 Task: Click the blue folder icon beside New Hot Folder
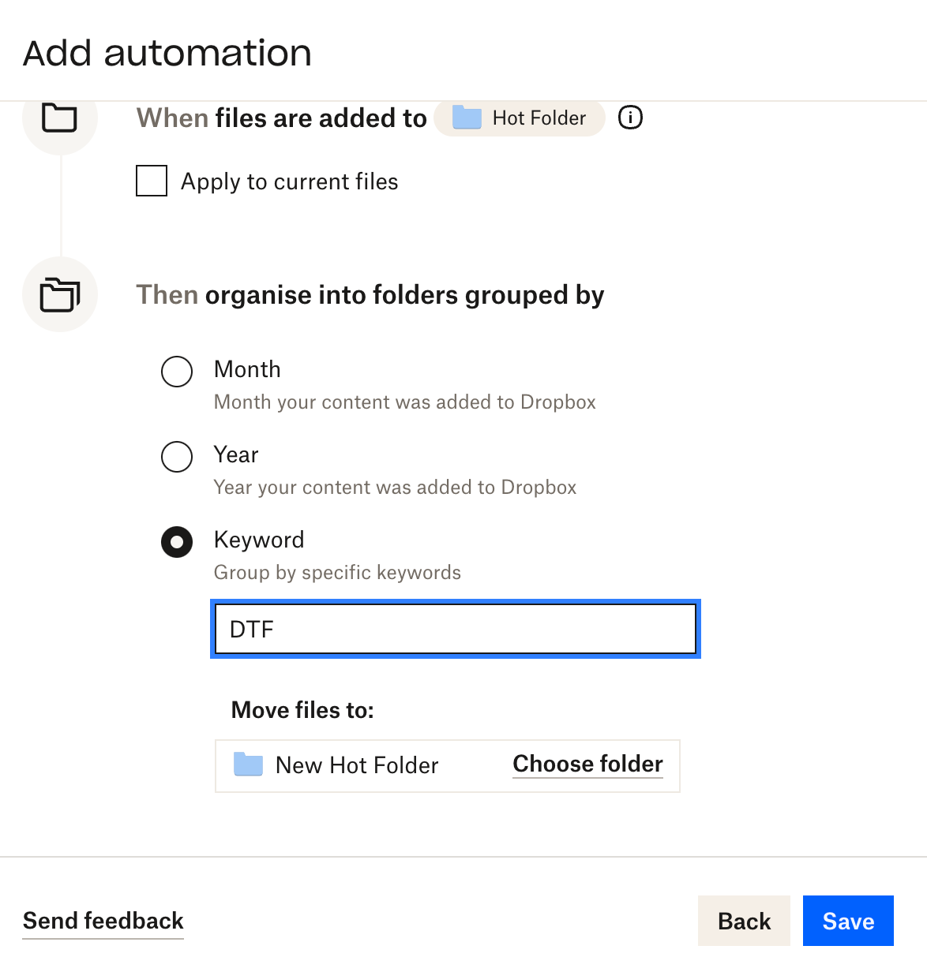click(247, 765)
